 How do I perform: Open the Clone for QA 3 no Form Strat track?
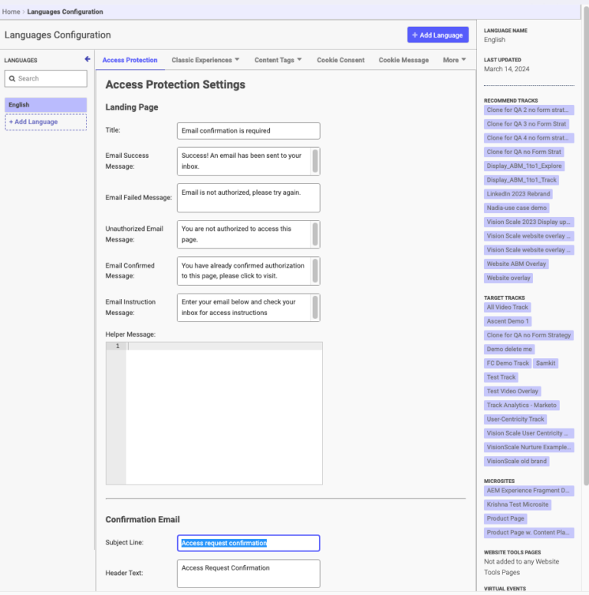(526, 124)
